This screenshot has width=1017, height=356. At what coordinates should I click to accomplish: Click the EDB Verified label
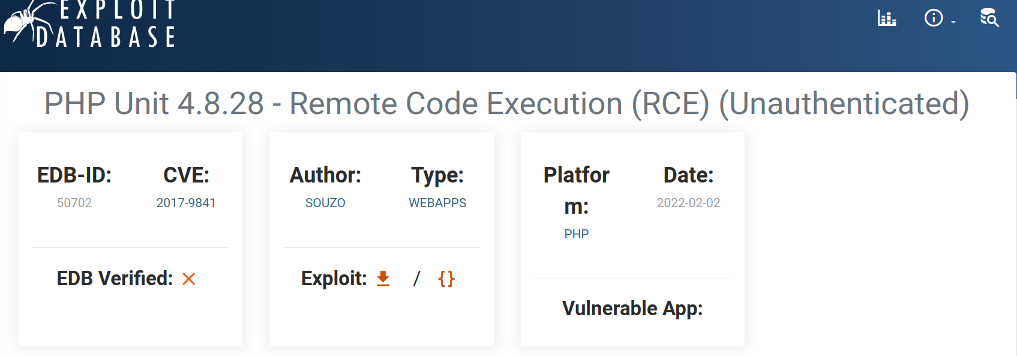[x=115, y=279]
